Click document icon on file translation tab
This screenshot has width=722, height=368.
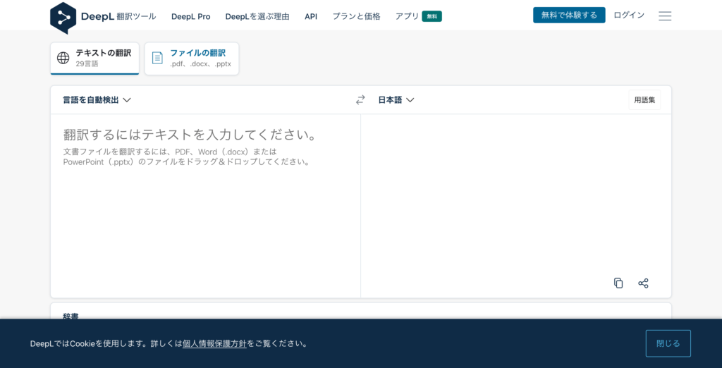click(x=157, y=58)
